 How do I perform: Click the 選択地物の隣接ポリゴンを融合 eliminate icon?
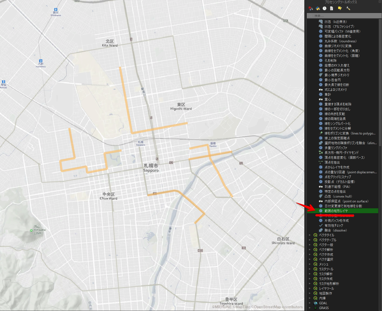coord(321,143)
